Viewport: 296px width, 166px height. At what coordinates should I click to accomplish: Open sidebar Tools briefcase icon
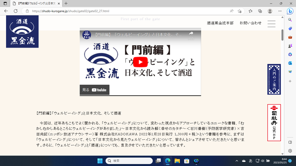[x=290, y=37]
